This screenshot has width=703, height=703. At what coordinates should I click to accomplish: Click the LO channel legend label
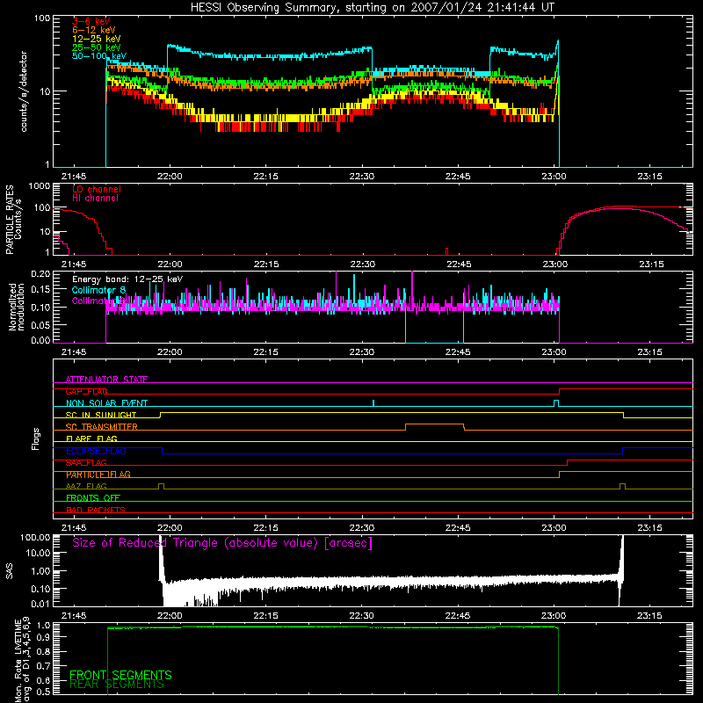click(x=97, y=189)
